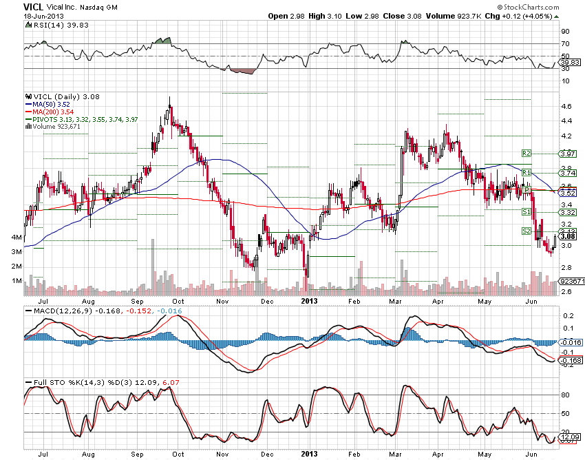Click the -0.168 MACD axis tag
This screenshot has height=460, width=585.
[x=571, y=360]
